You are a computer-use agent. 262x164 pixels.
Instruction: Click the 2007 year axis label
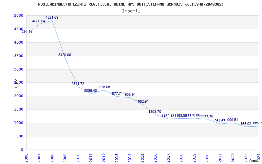(x=39, y=158)
